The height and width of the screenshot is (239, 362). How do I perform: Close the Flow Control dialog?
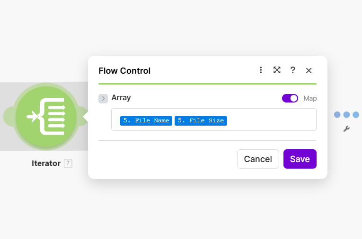(x=309, y=70)
